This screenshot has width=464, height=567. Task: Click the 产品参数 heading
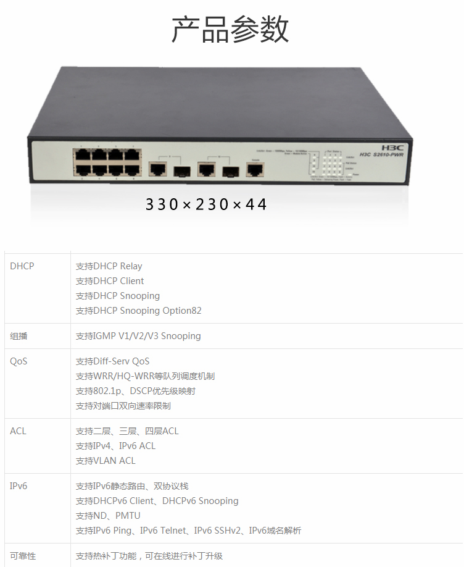[230, 29]
